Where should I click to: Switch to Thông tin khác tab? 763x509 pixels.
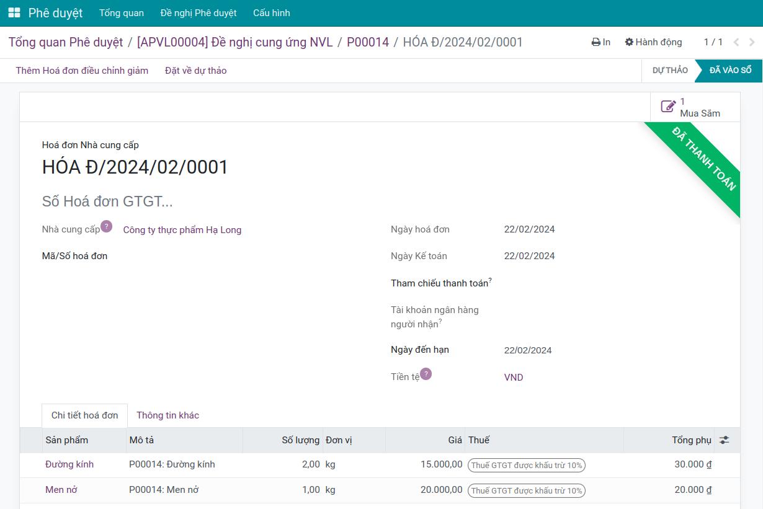point(168,415)
